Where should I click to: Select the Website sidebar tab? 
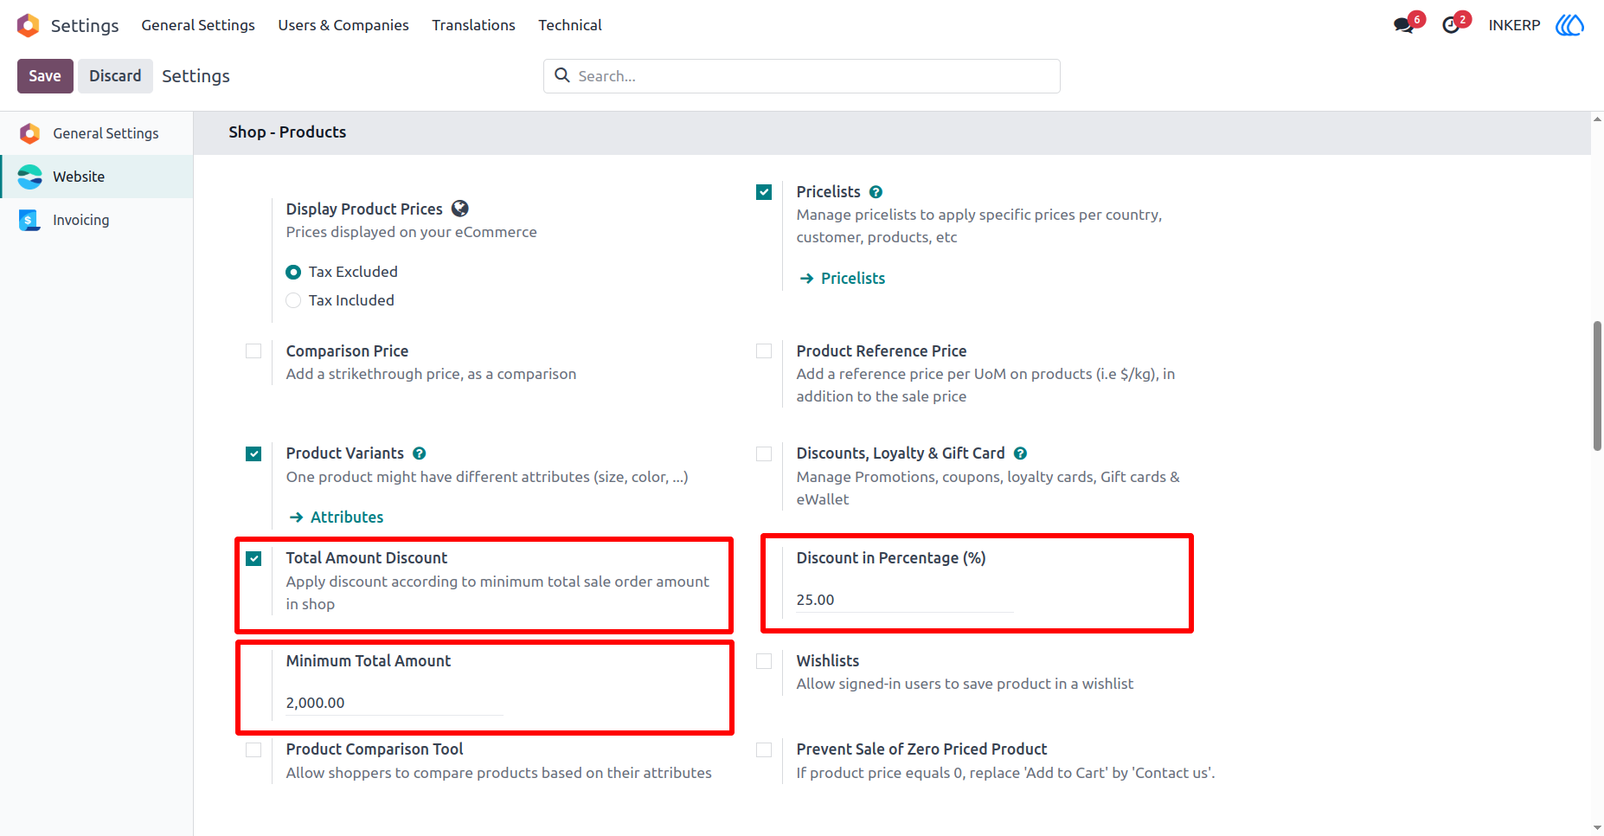click(97, 177)
